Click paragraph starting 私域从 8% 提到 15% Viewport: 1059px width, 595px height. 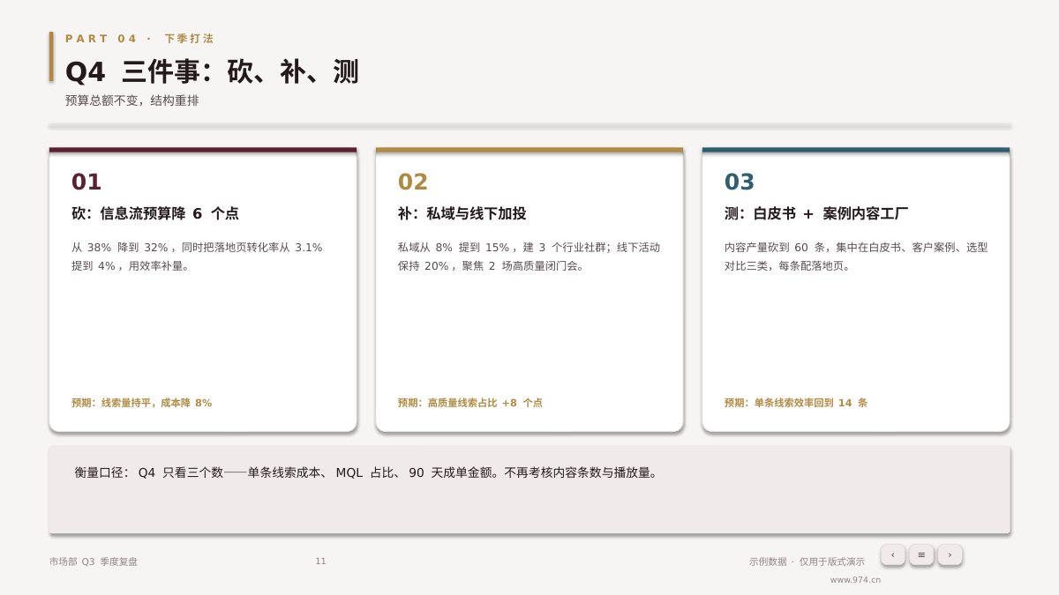(529, 257)
